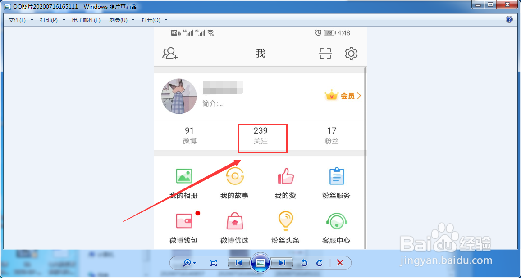This screenshot has height=278, width=521.
Task: Open the 会员 membership link
Action: click(343, 96)
